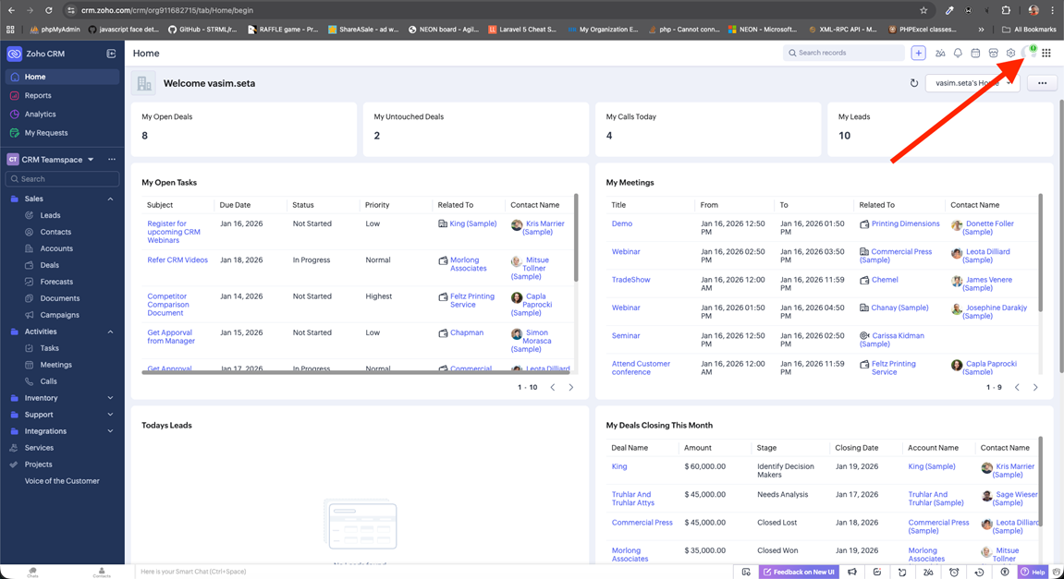Click the alarm clock reminders icon
This screenshot has width=1064, height=579.
tap(954, 573)
